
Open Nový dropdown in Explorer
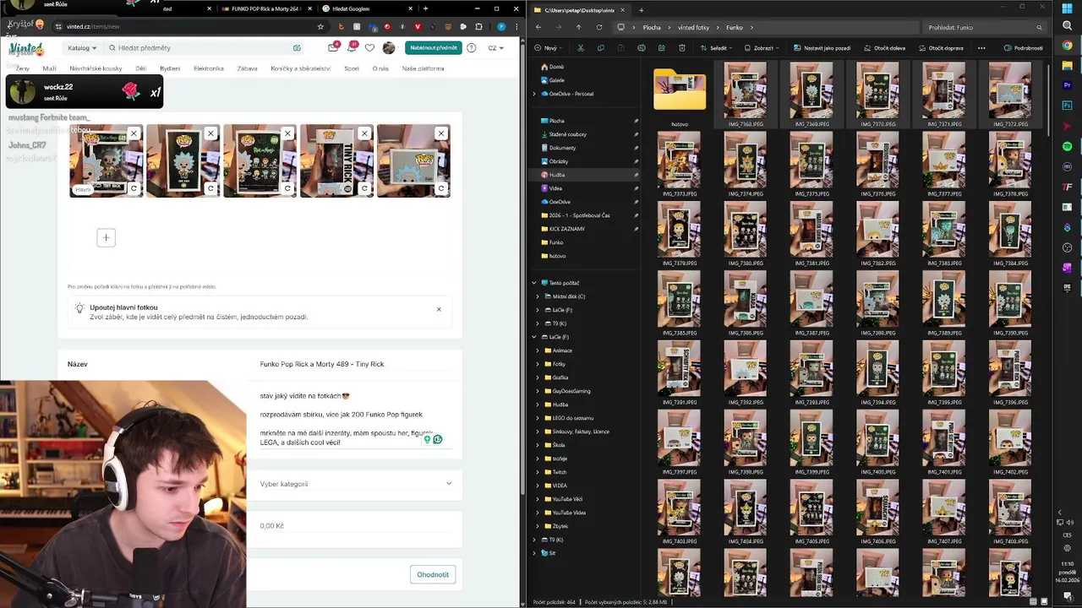coord(549,48)
